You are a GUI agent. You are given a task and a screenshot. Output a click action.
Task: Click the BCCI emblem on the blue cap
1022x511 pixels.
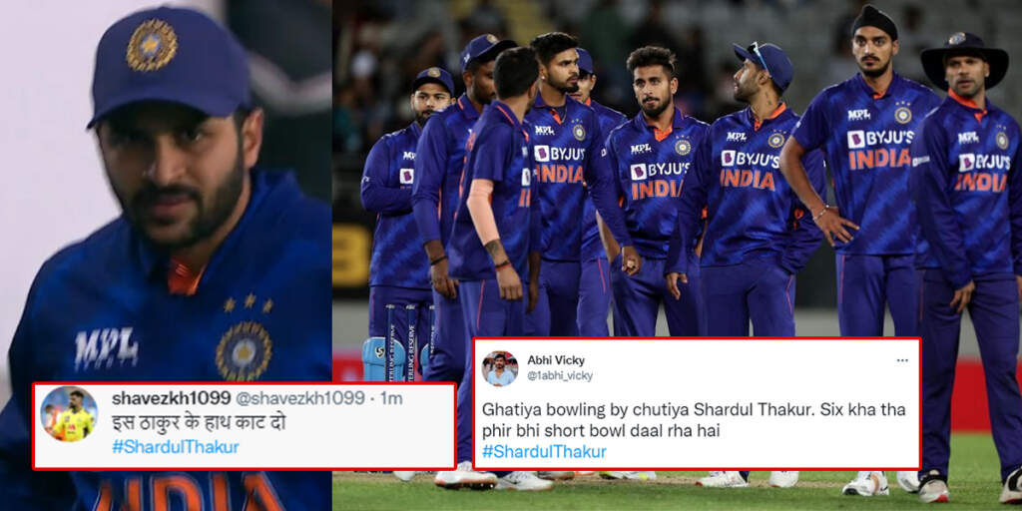[152, 44]
